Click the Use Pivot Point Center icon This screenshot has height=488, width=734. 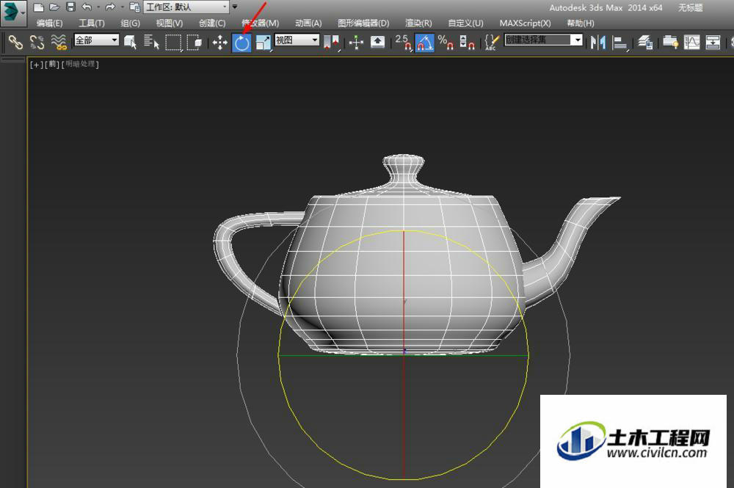pos(332,43)
